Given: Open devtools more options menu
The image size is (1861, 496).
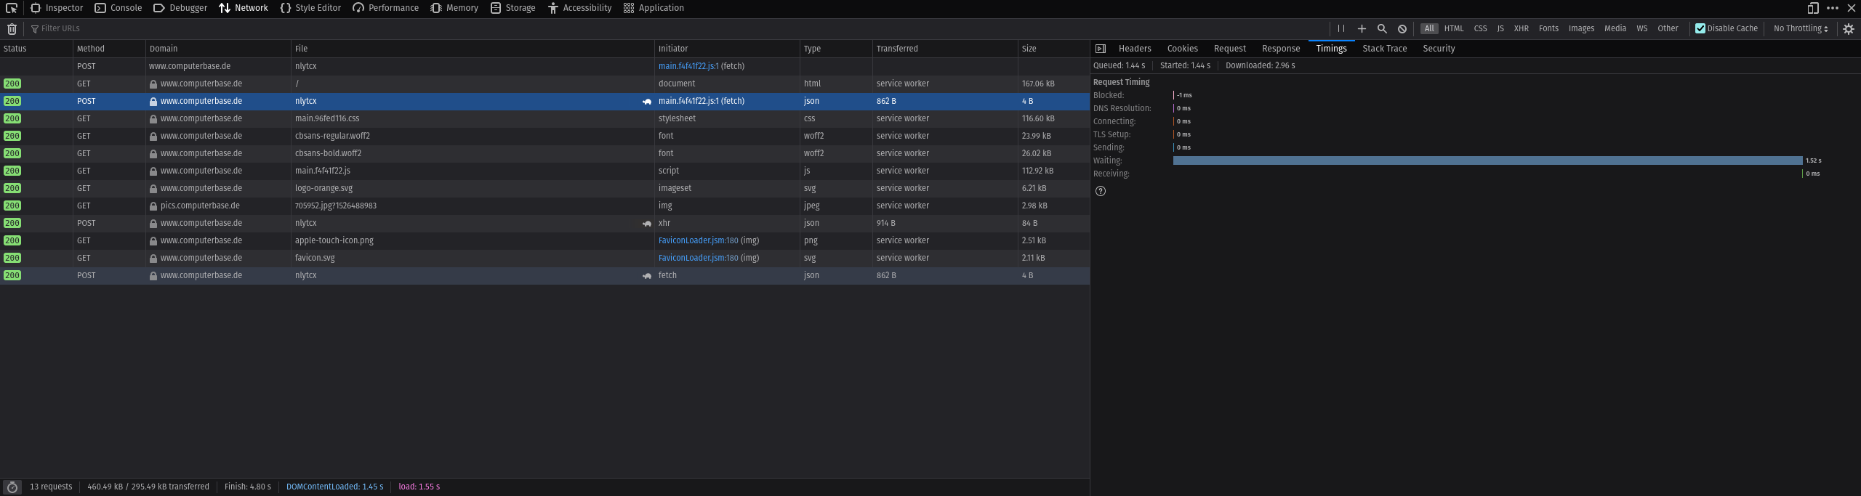Looking at the screenshot, I should pyautogui.click(x=1833, y=8).
